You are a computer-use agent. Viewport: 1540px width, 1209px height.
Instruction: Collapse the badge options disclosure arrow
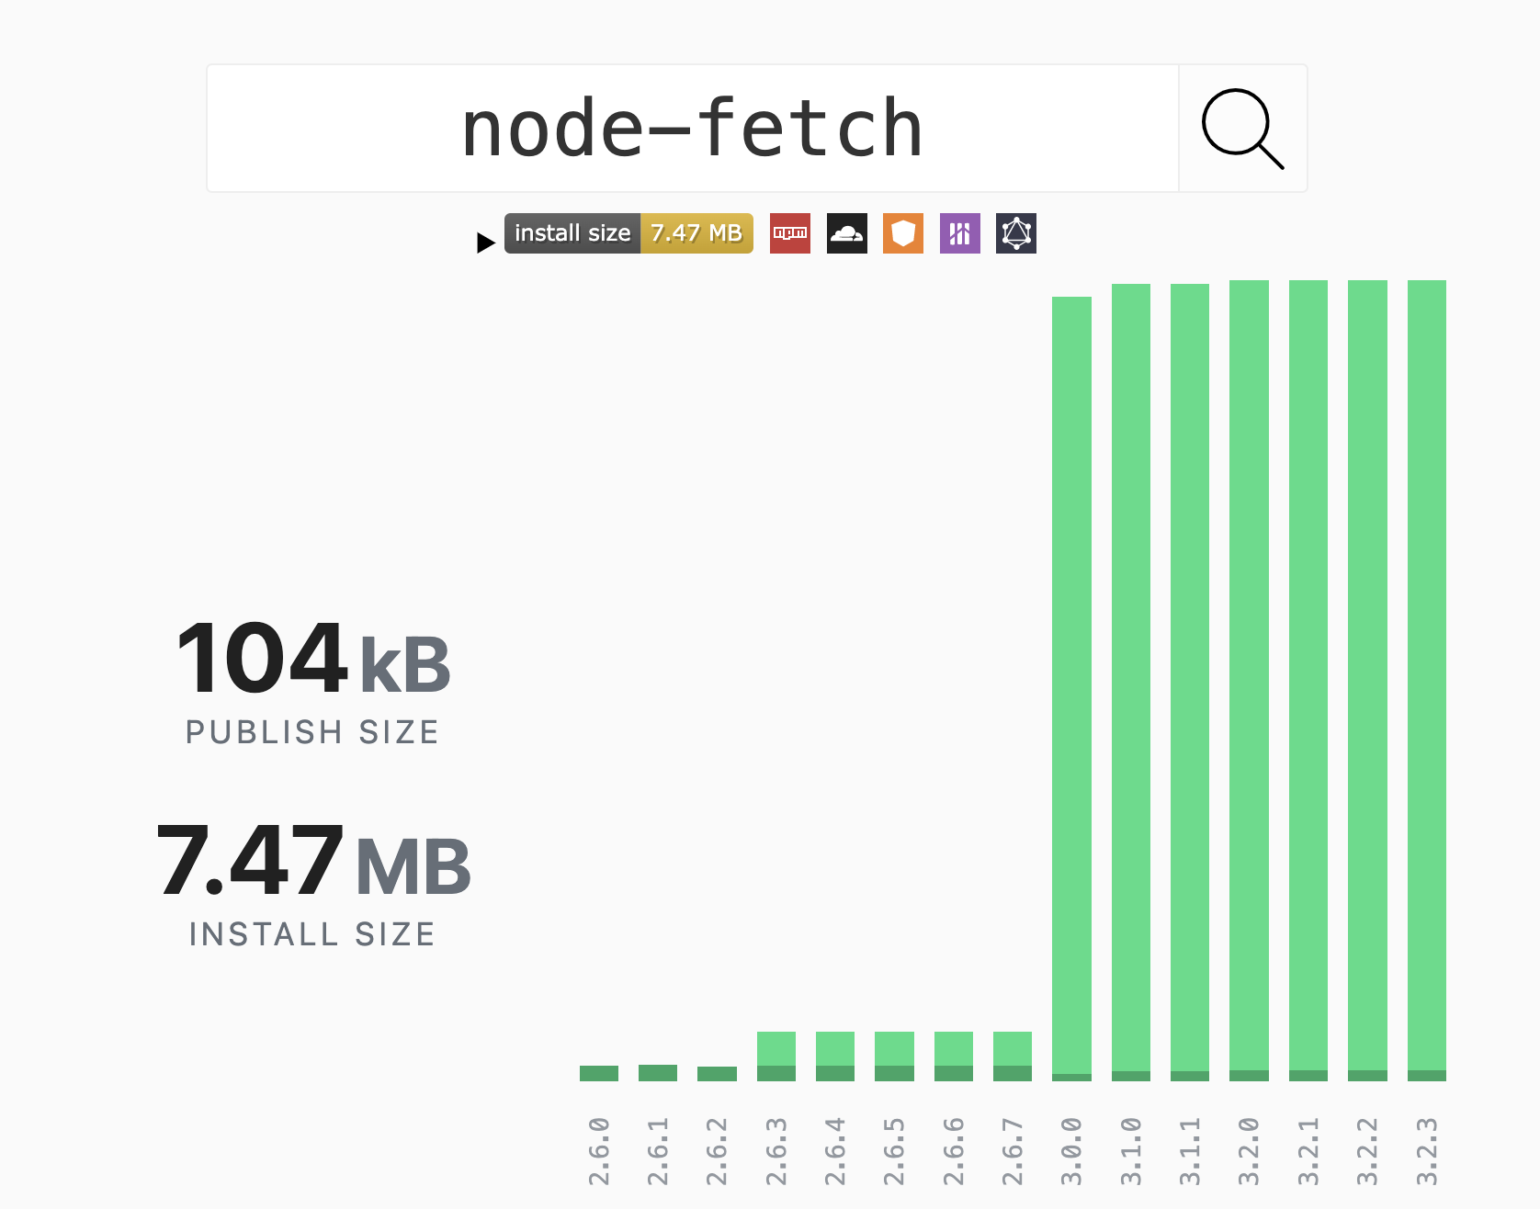486,243
